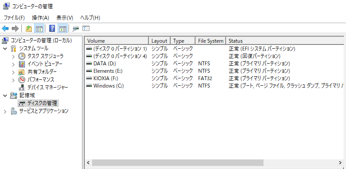Select コンピューターの管理 (ローカル) root label
The width and height of the screenshot is (346, 169).
tap(41, 41)
